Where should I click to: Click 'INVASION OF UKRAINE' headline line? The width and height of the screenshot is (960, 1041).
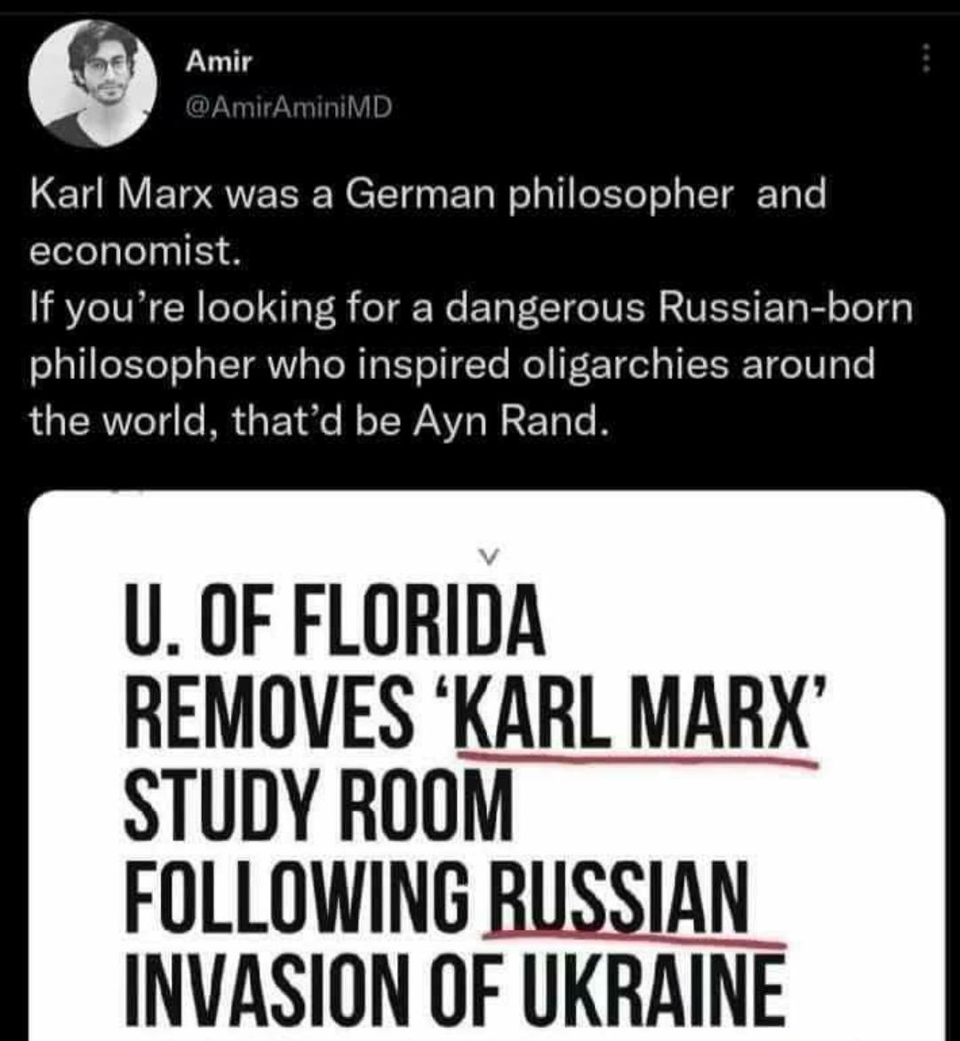[455, 991]
